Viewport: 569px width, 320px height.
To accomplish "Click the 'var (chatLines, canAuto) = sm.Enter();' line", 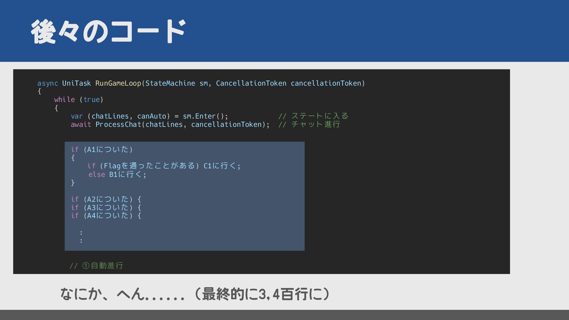I will click(x=149, y=116).
